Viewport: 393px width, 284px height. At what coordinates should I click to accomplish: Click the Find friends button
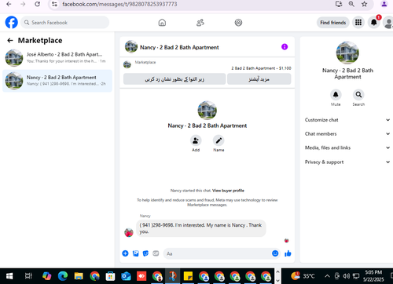pos(332,23)
